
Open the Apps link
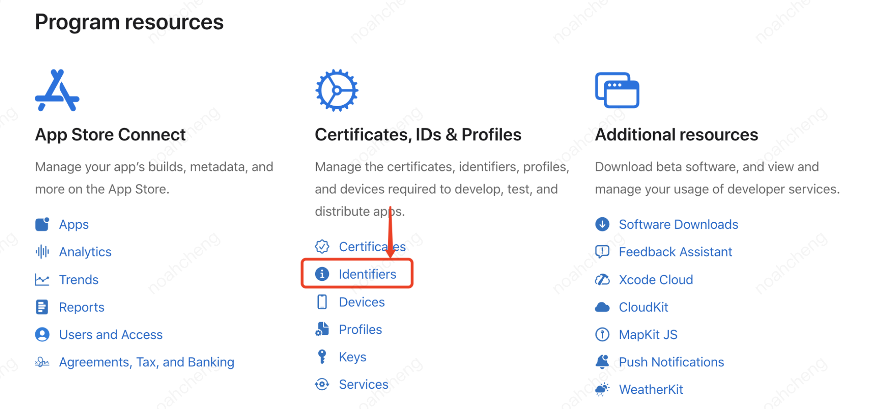[x=74, y=225]
